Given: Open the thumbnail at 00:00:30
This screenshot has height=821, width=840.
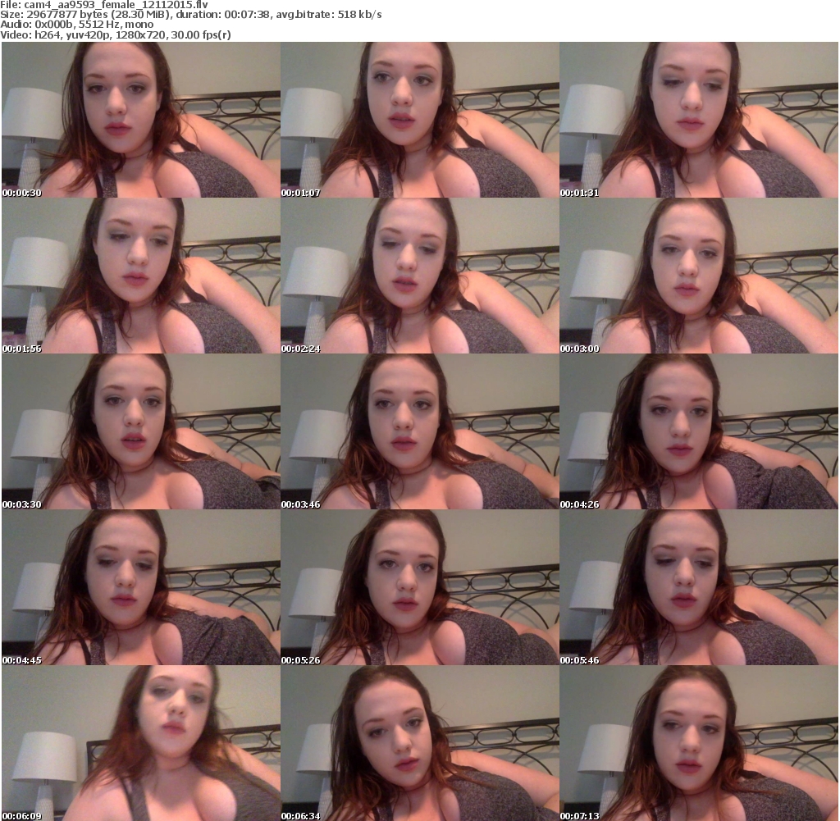Looking at the screenshot, I should 141,120.
